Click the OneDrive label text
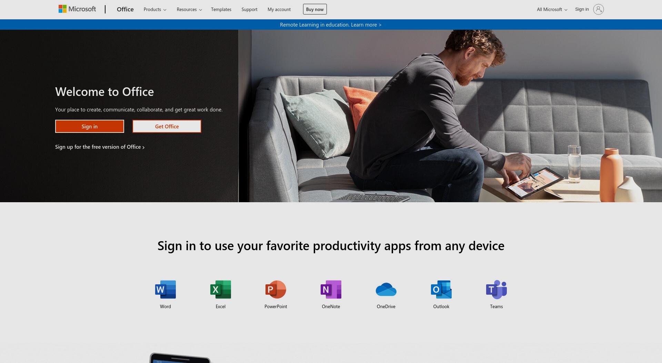Screen dimensions: 662x363 coord(386,306)
